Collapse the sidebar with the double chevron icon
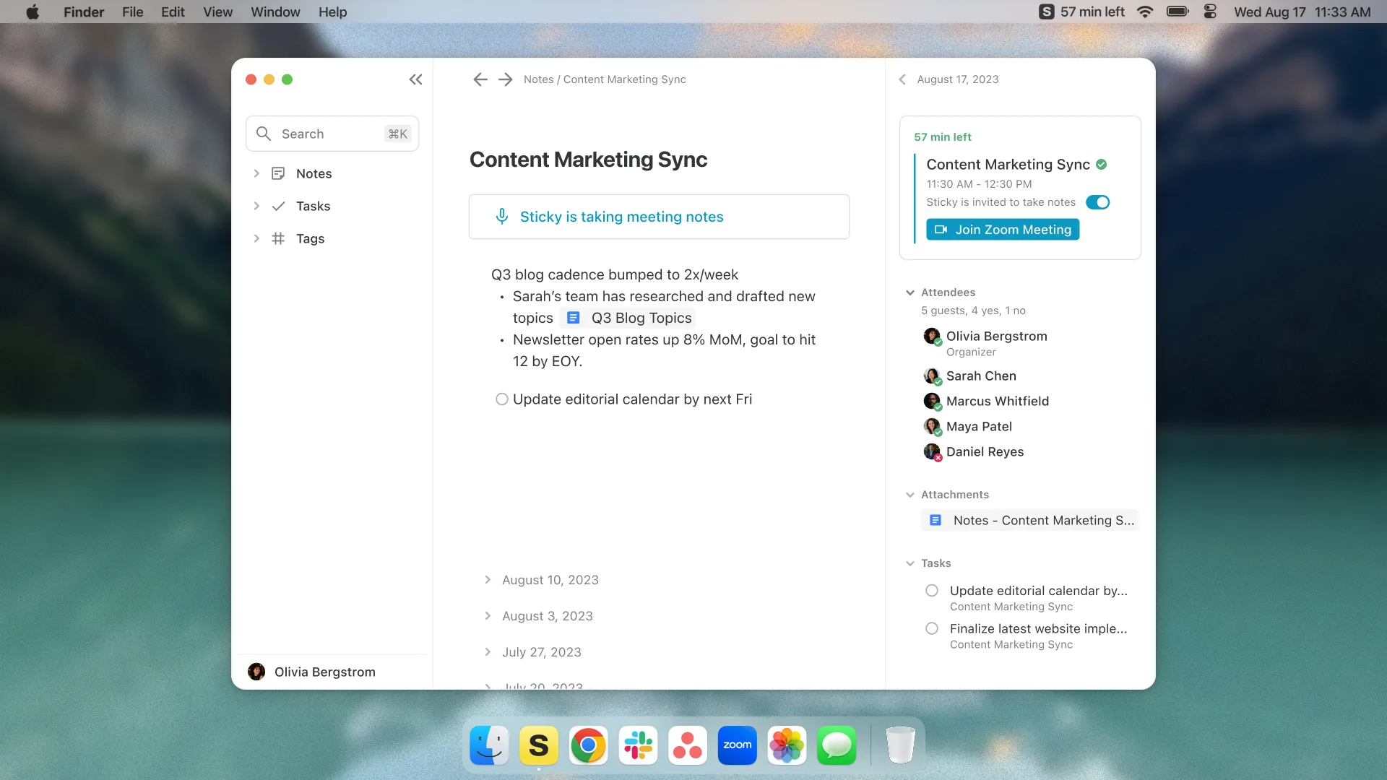 [415, 79]
